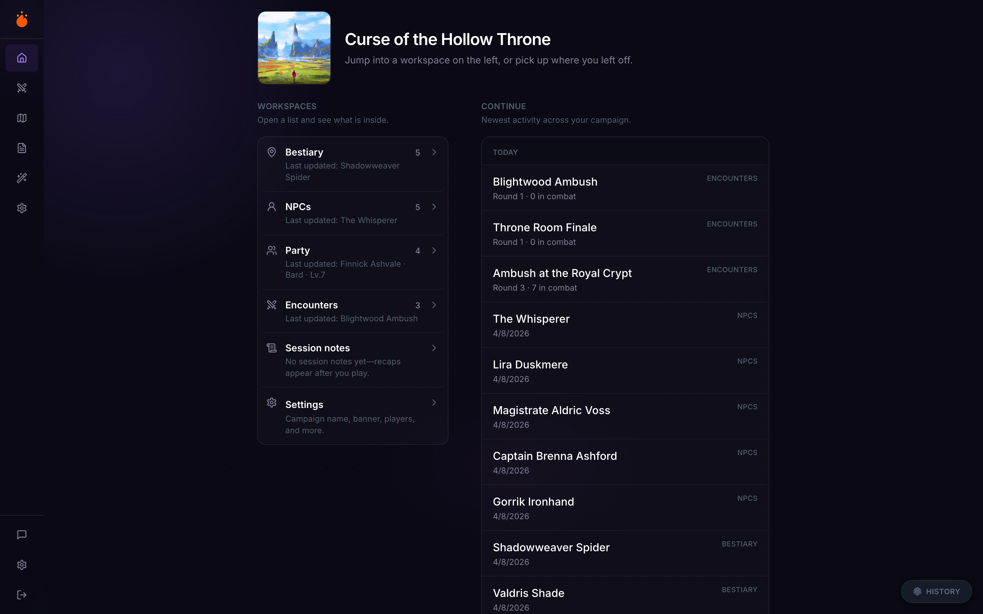Click the chat bubble feedback icon

pyautogui.click(x=22, y=535)
